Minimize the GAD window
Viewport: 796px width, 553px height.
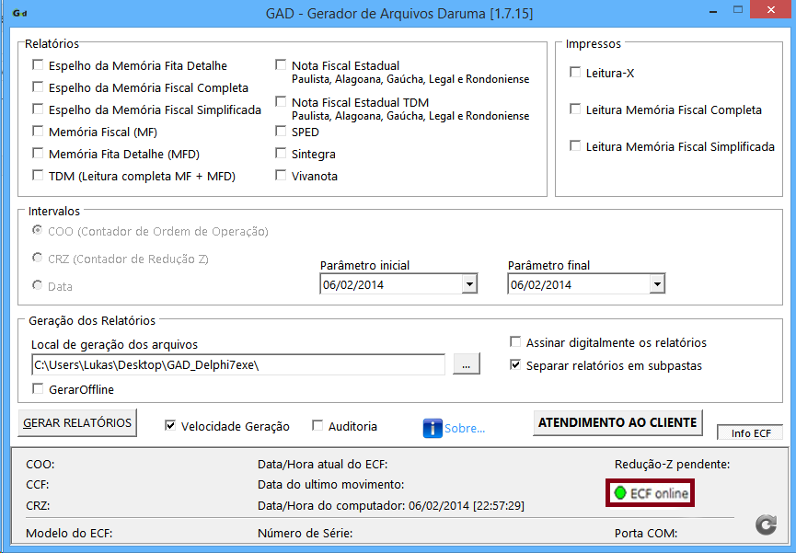[713, 11]
